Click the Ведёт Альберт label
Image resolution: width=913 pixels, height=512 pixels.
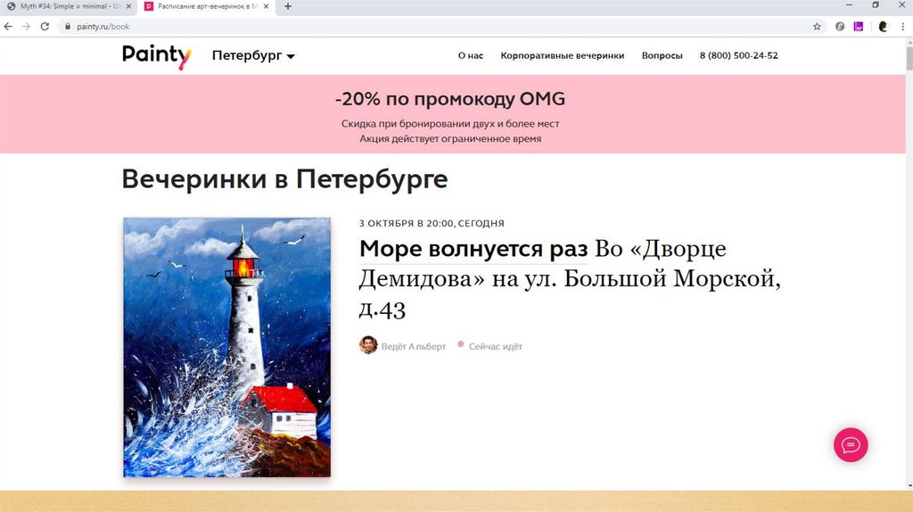point(414,346)
